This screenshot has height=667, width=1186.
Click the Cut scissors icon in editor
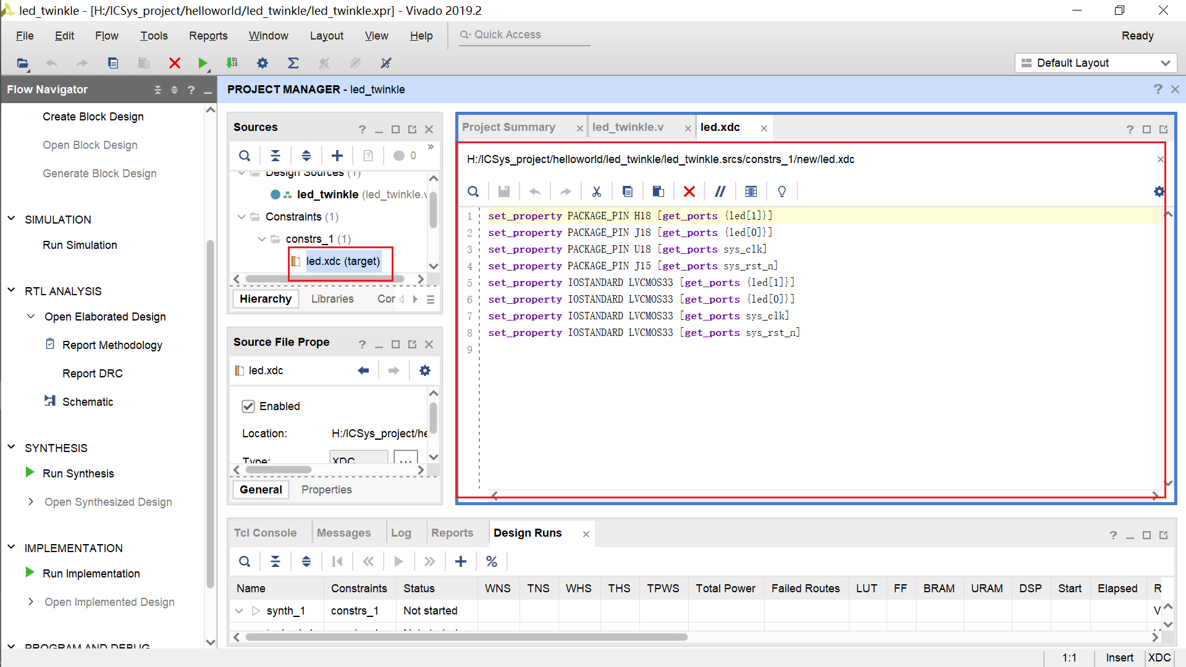(x=596, y=191)
